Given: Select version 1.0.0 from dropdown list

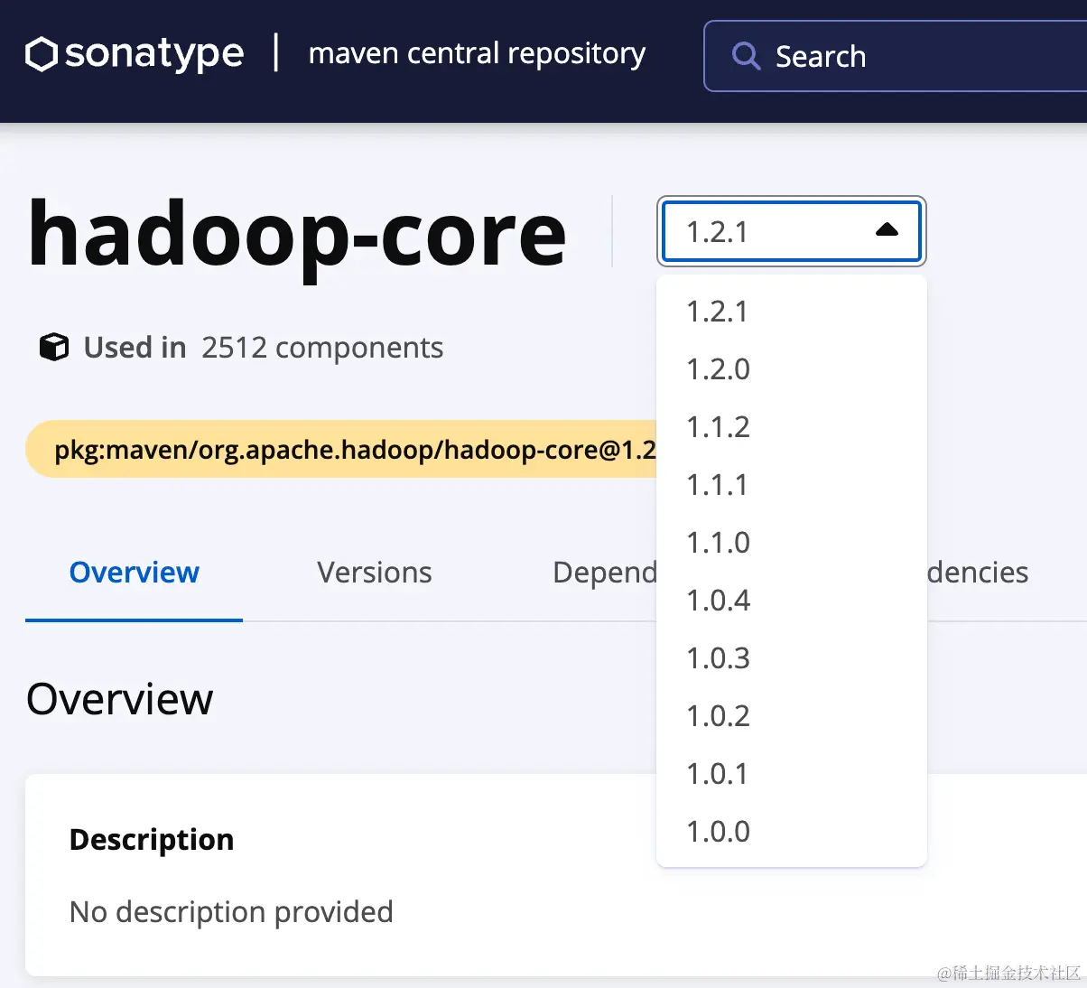Looking at the screenshot, I should pyautogui.click(x=719, y=832).
